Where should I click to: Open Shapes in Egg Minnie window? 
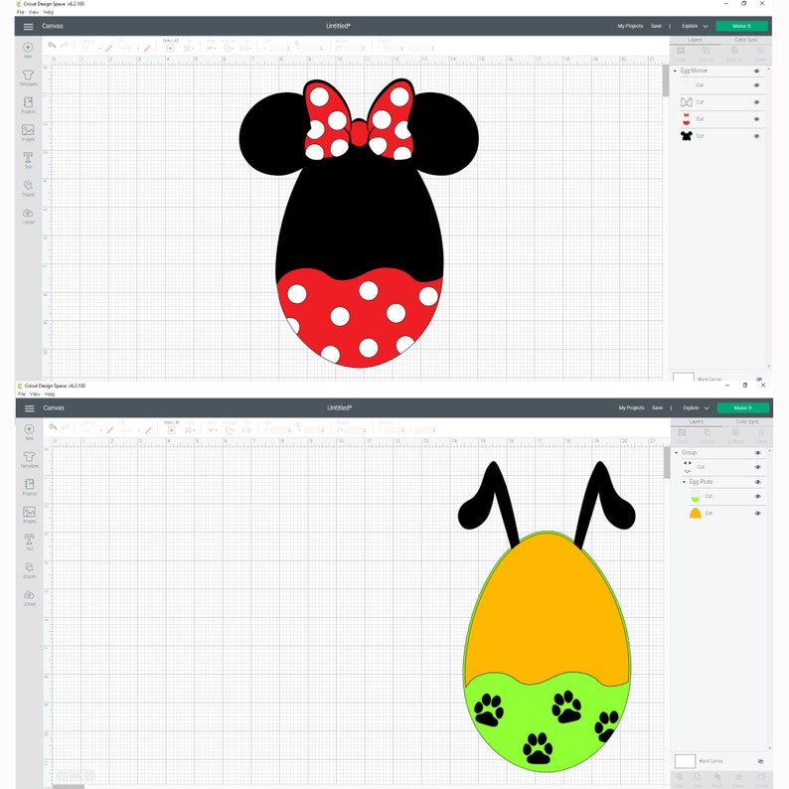pos(28,188)
